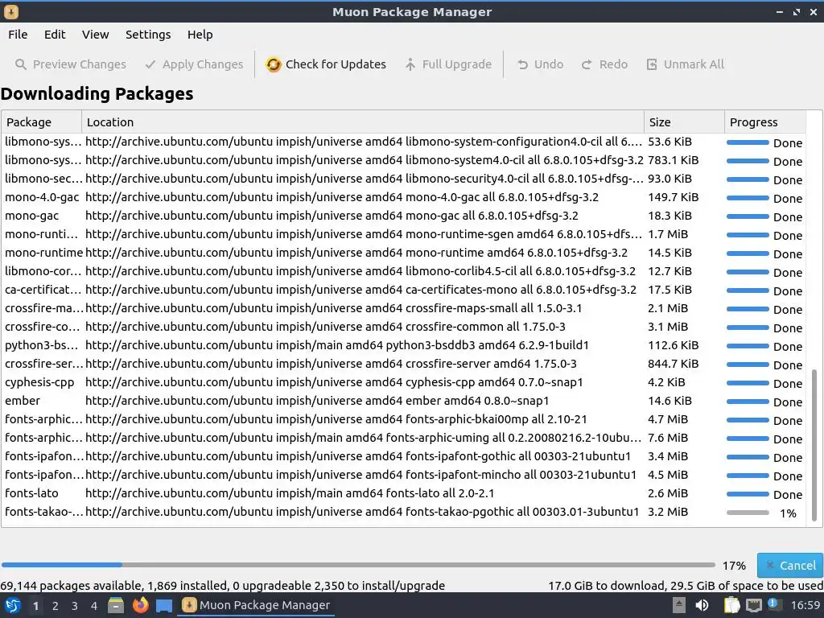Screen dimensions: 824x618
Task: Click the 53.6 KiB size cell
Action: coord(669,142)
